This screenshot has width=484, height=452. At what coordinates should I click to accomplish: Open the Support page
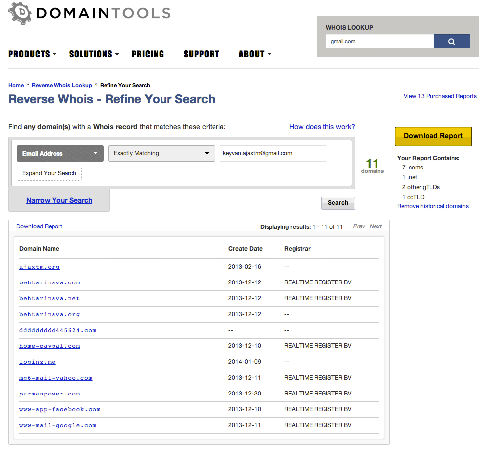coord(201,54)
